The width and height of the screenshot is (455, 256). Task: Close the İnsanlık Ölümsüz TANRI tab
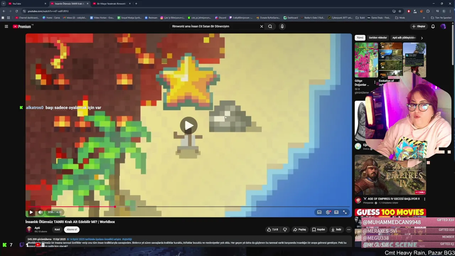(87, 4)
